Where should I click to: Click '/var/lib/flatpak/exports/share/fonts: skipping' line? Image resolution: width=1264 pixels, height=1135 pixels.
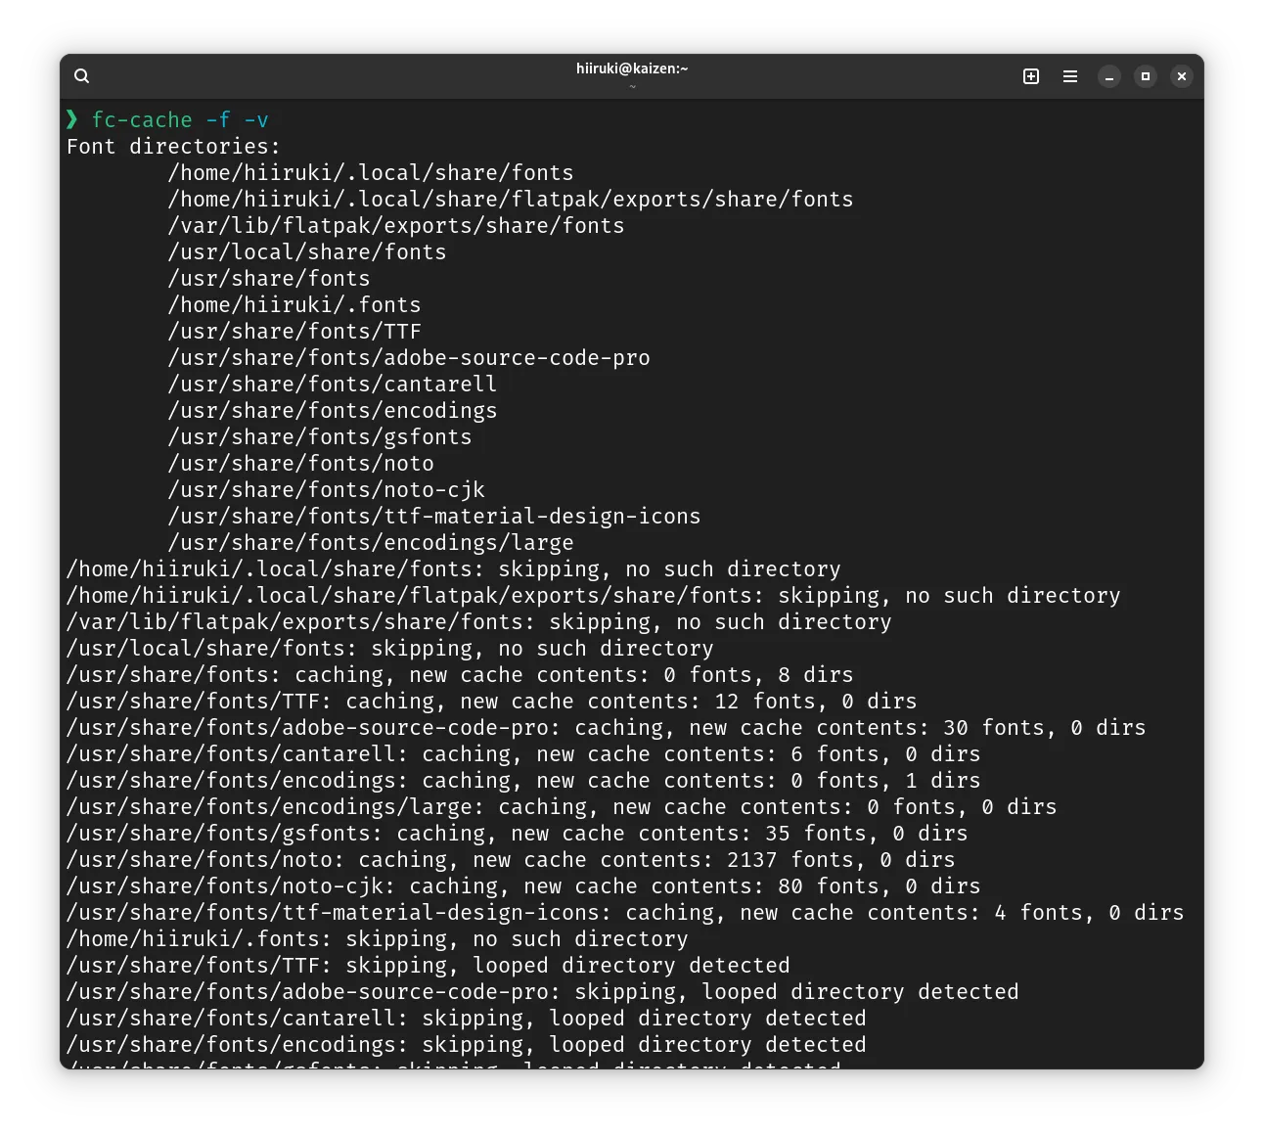coord(478,622)
